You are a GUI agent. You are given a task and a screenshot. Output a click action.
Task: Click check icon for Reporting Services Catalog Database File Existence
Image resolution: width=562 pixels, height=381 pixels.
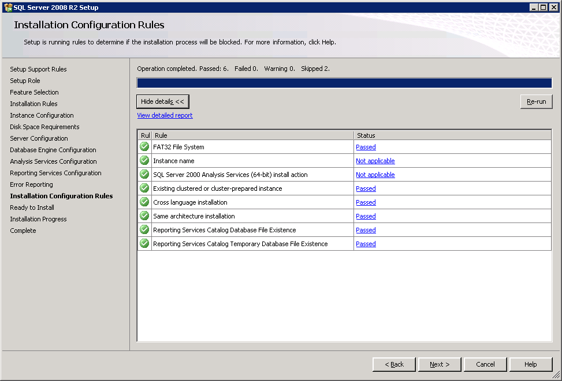pyautogui.click(x=144, y=229)
